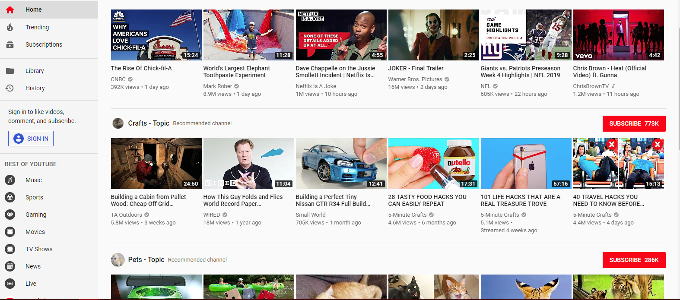Go to Library menu entry

[49, 71]
